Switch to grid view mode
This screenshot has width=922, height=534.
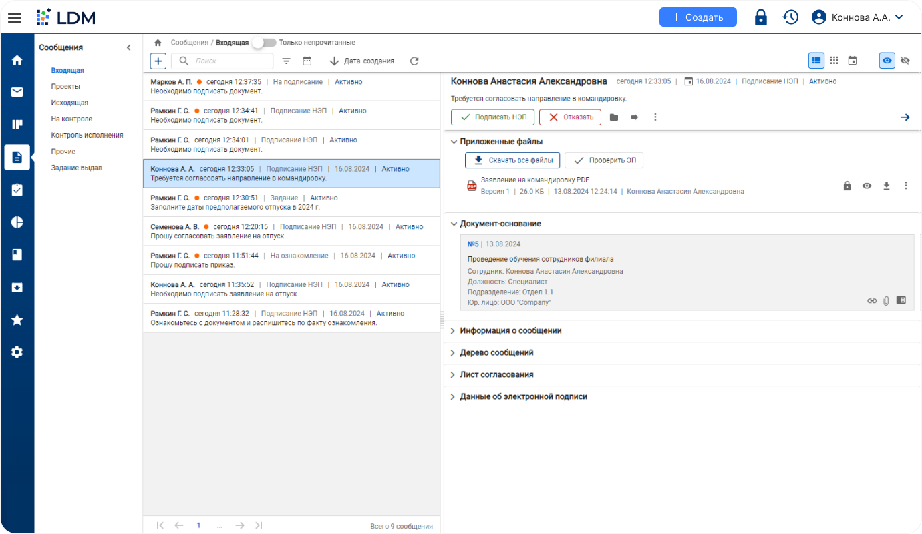[834, 60]
